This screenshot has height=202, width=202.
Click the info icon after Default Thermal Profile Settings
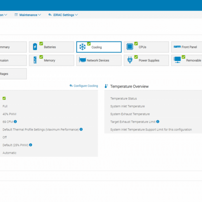click(x=81, y=129)
